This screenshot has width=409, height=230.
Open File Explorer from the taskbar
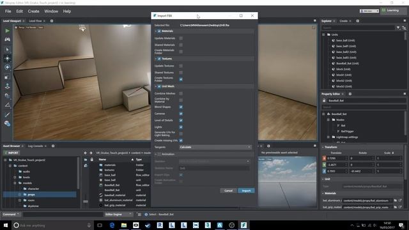click(124, 226)
